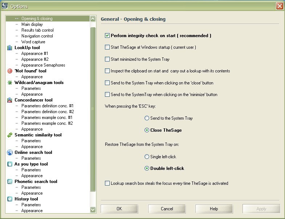The height and width of the screenshot is (219, 285).
Task: Open Parameters under Online search tool
Action: point(31,158)
